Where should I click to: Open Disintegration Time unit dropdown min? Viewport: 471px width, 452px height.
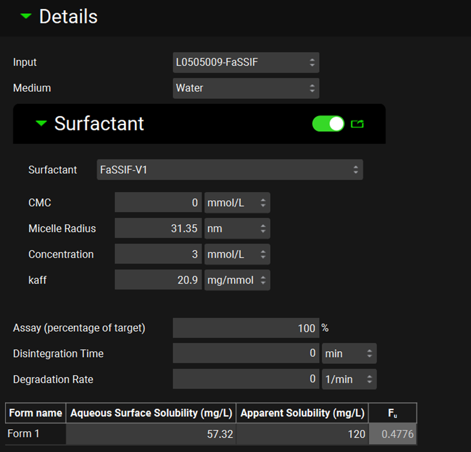tap(349, 353)
